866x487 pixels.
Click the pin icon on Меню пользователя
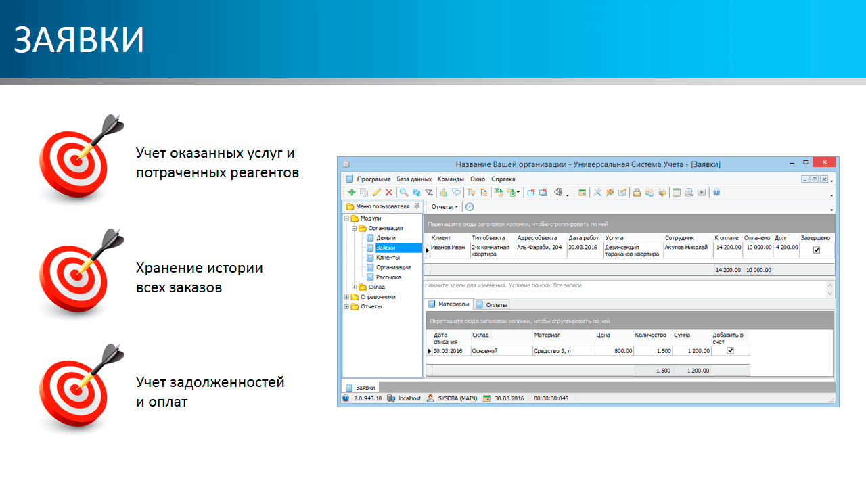417,206
